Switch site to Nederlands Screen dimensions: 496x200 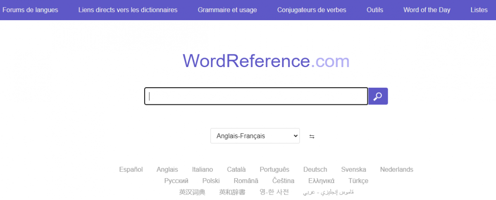[x=397, y=170]
